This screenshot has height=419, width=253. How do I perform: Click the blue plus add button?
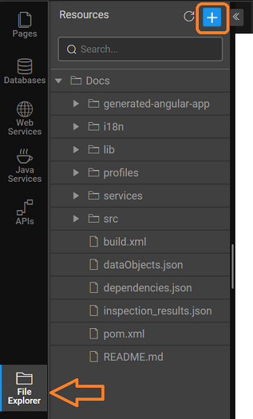(x=212, y=17)
